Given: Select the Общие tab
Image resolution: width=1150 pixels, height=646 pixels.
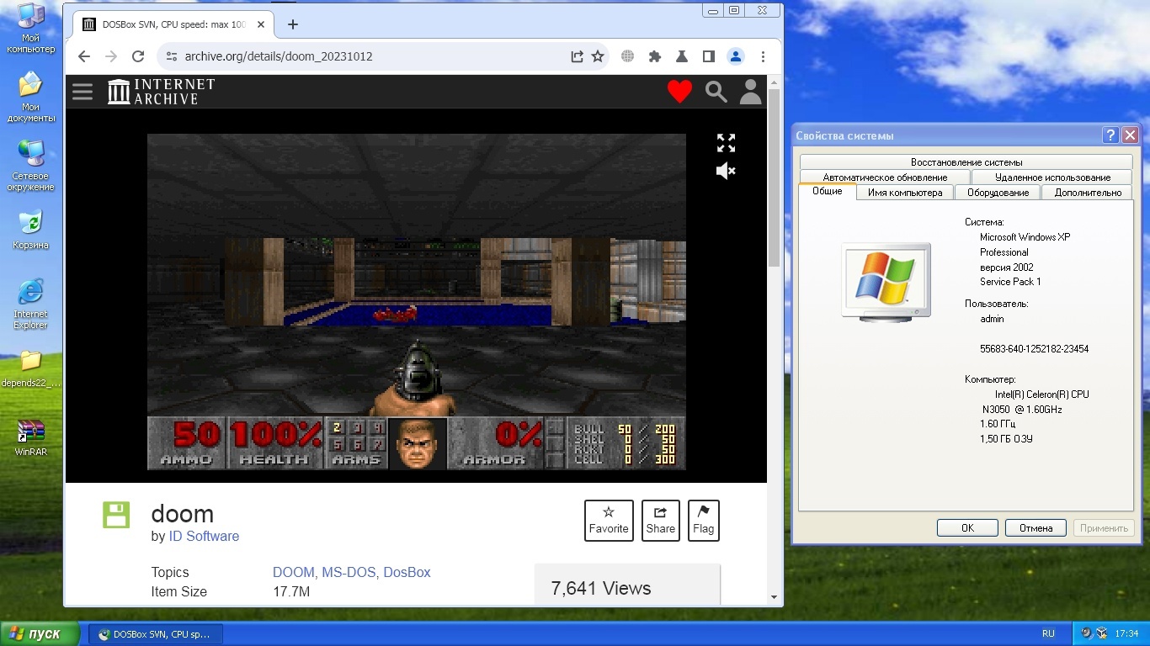Looking at the screenshot, I should tap(827, 191).
